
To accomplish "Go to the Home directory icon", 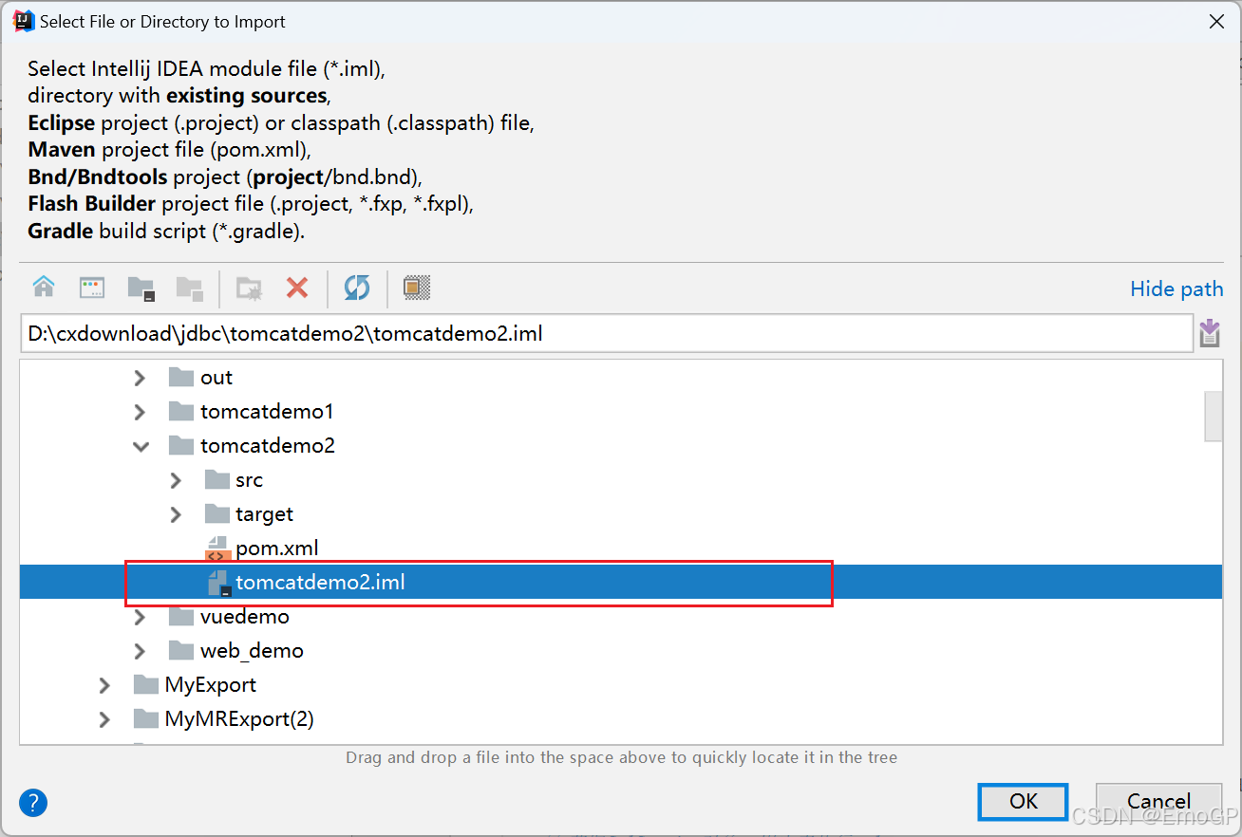I will click(x=44, y=288).
